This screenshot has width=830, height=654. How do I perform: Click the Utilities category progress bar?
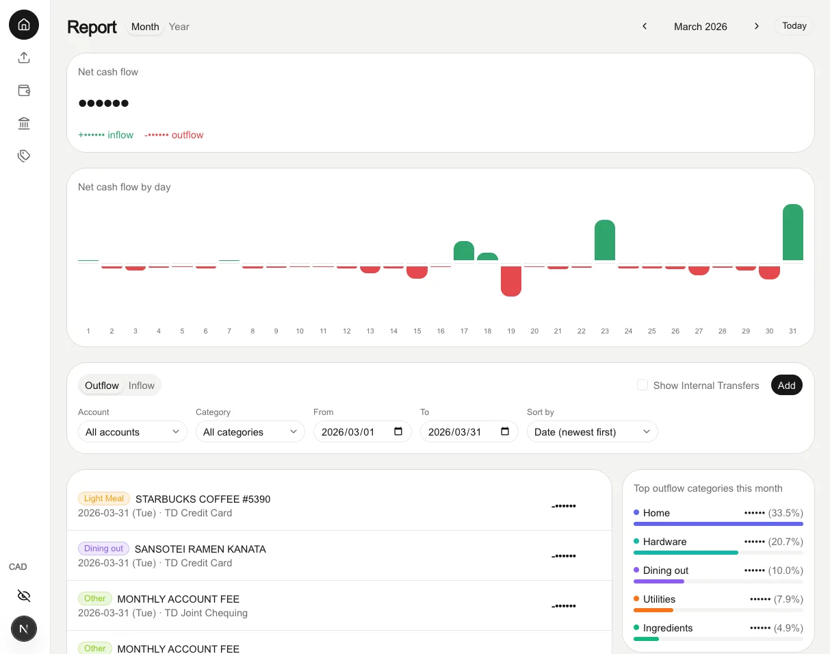coord(718,610)
